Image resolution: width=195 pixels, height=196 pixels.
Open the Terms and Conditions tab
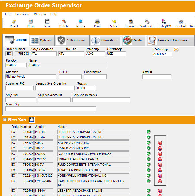170,40
